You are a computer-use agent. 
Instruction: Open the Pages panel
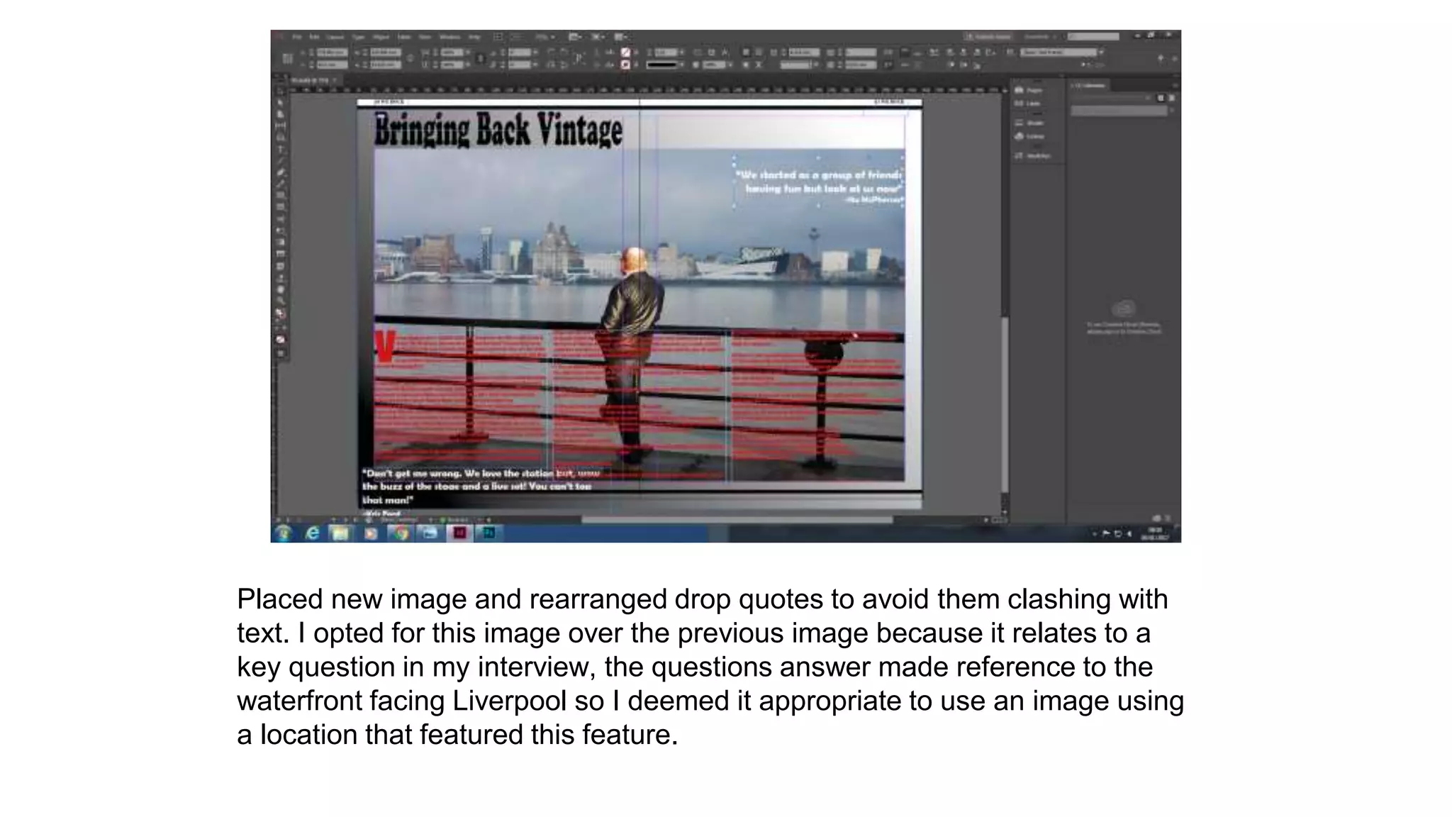point(1029,90)
